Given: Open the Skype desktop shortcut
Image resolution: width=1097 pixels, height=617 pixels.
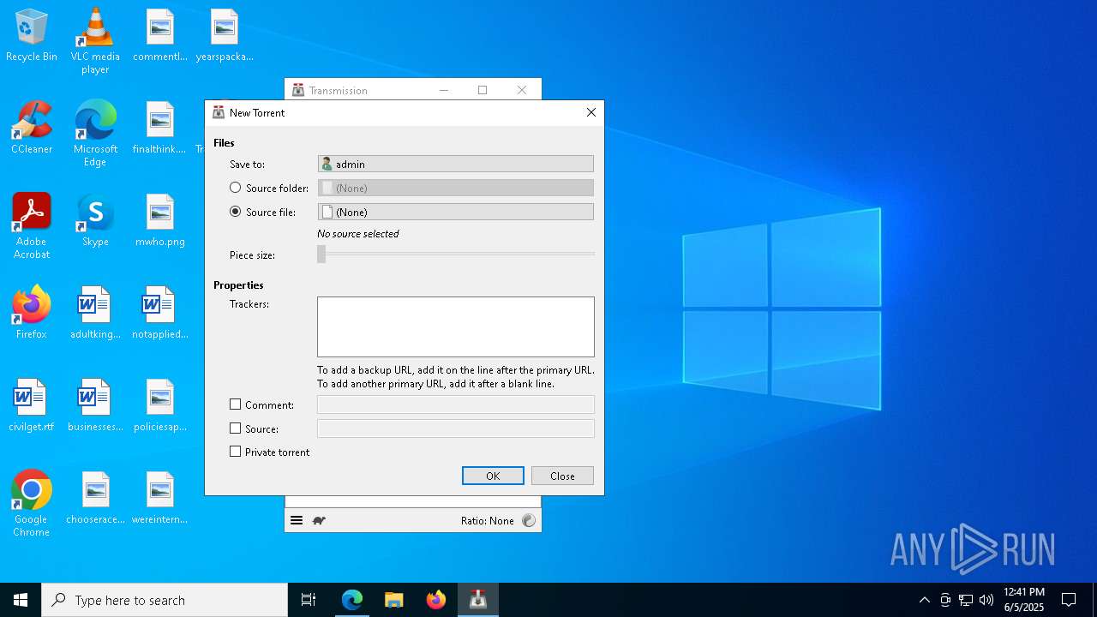Looking at the screenshot, I should (95, 221).
